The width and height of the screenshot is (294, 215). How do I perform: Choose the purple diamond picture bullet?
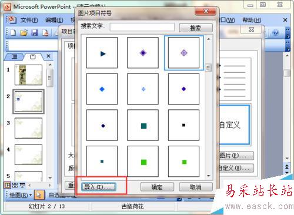click(143, 53)
